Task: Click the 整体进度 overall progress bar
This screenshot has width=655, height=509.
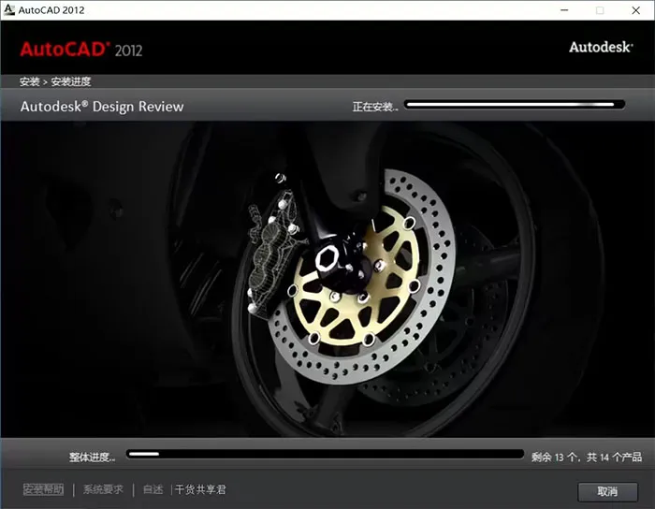Action: pos(325,455)
